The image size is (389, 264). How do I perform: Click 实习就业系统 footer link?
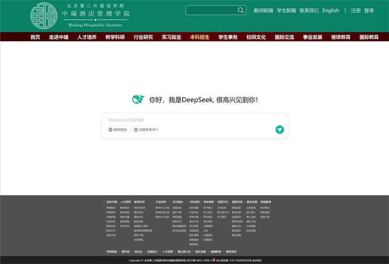click(179, 231)
